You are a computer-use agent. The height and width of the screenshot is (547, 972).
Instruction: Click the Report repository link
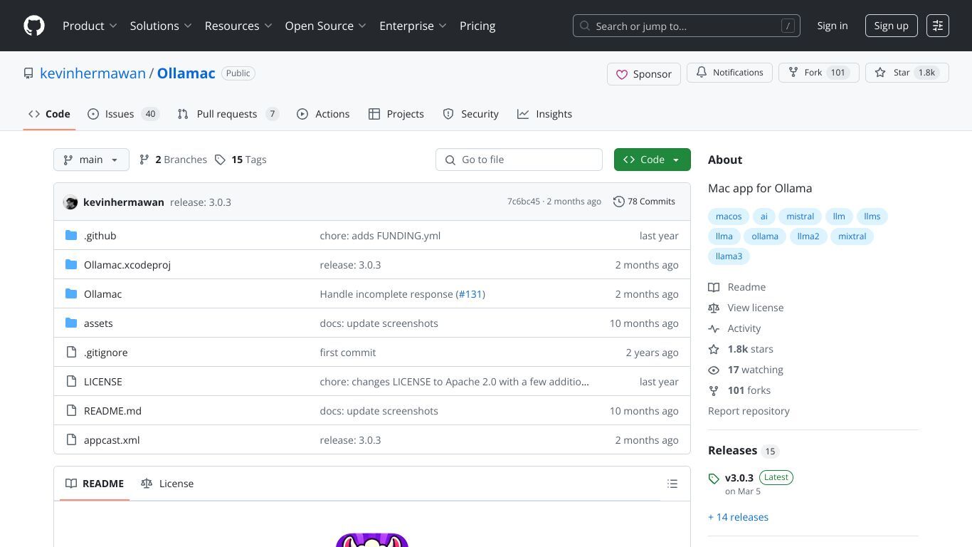pos(749,411)
